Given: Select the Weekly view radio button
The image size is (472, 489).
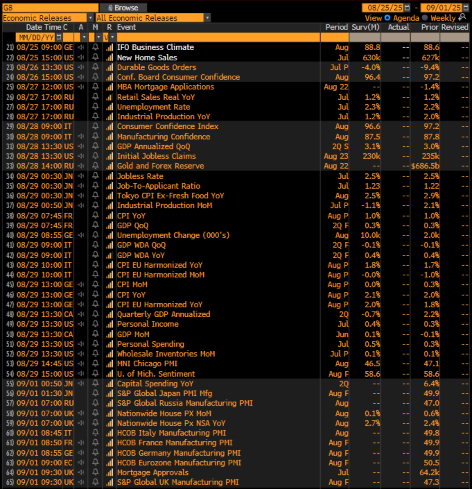Looking at the screenshot, I should click(425, 18).
